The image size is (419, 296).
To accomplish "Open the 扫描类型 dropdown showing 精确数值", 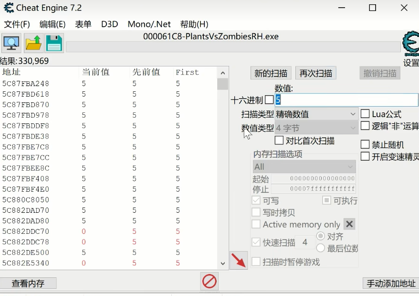I will click(x=316, y=114).
